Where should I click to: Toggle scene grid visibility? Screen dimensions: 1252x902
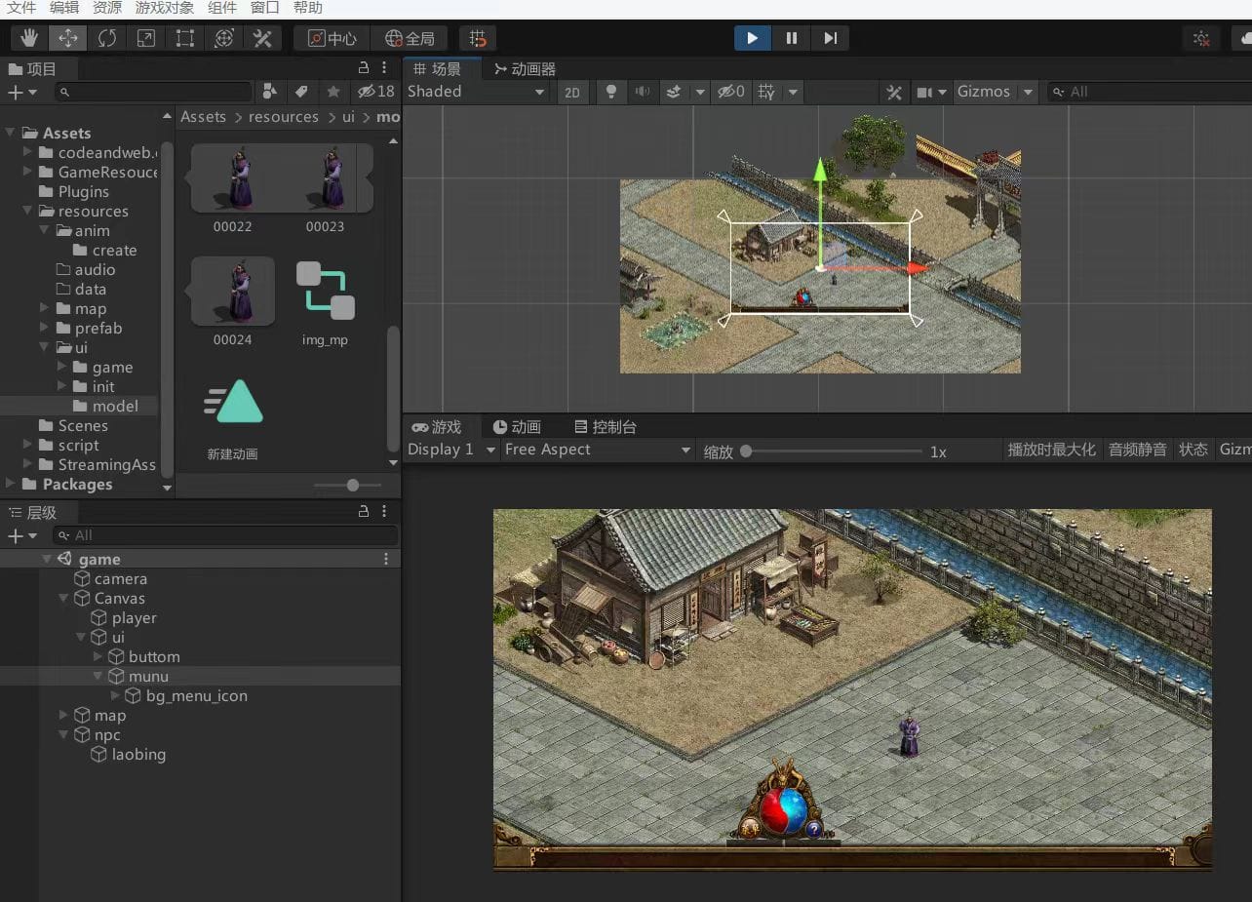(x=767, y=92)
